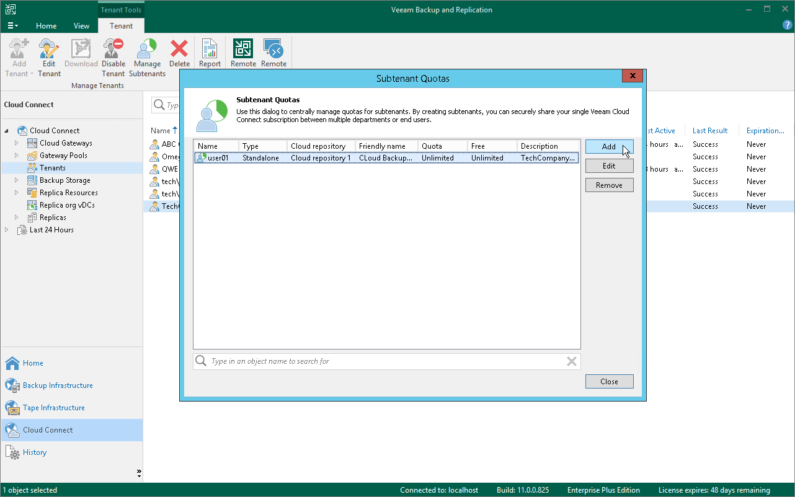The height and width of the screenshot is (497, 795).
Task: Click the "TechCompany..." description cell
Action: pyautogui.click(x=549, y=158)
